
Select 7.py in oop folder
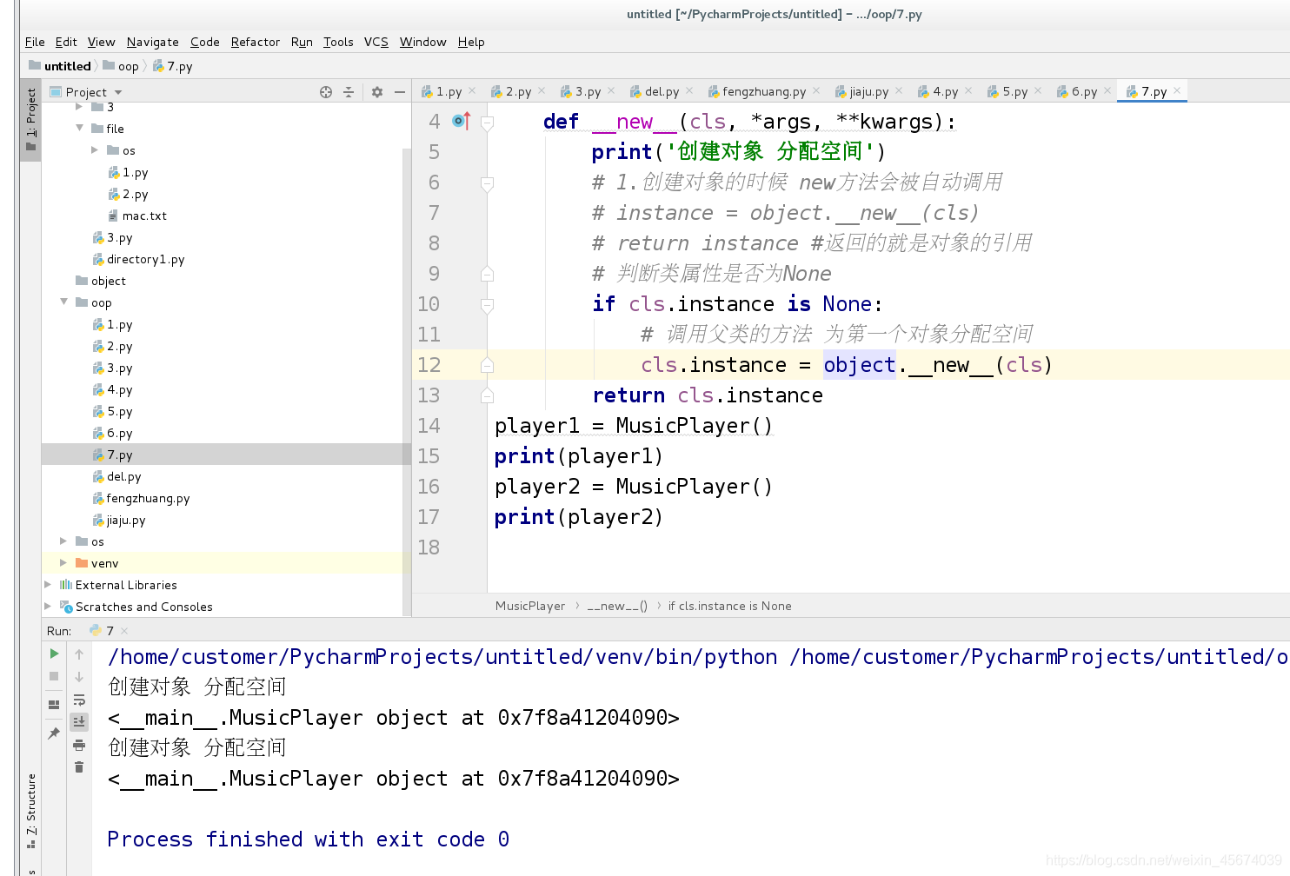120,455
